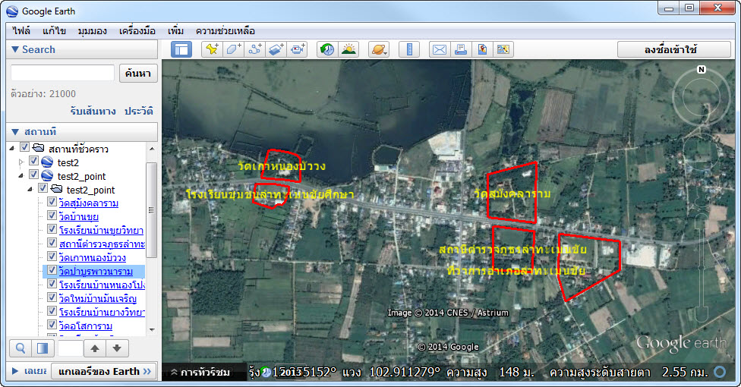Image resolution: width=741 pixels, height=387 pixels.
Task: Click the magnifier search icon below the places list
Action: [20, 349]
